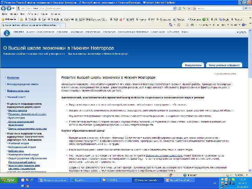Open the Университетский округ link
The image size is (252, 189).
click(23, 155)
